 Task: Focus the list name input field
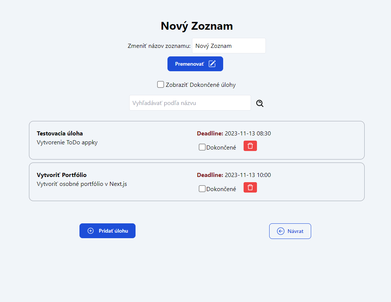[229, 46]
